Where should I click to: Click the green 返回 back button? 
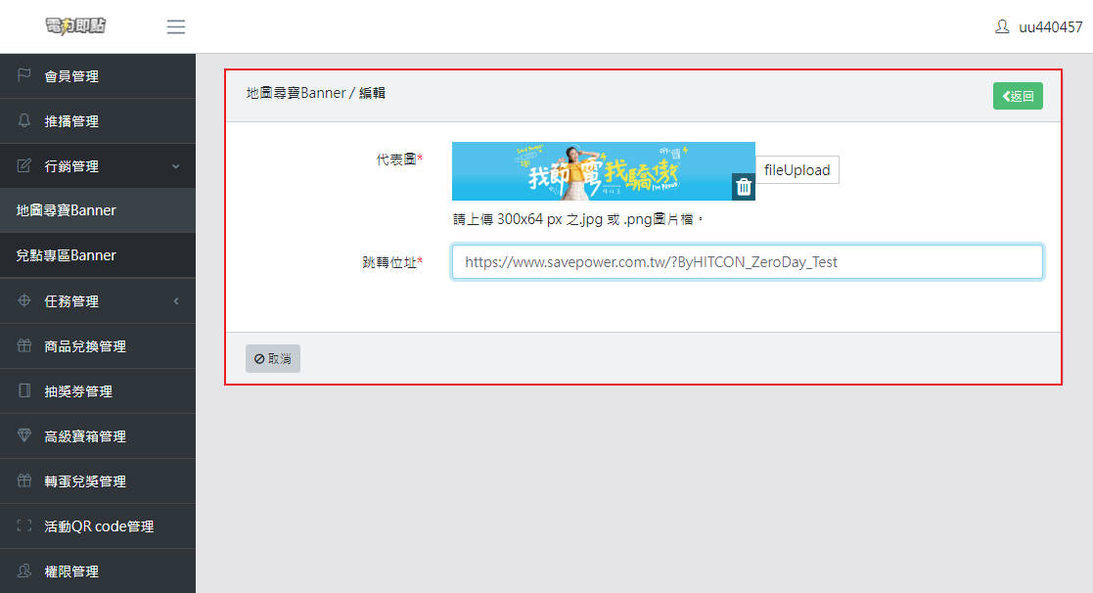click(x=1018, y=96)
